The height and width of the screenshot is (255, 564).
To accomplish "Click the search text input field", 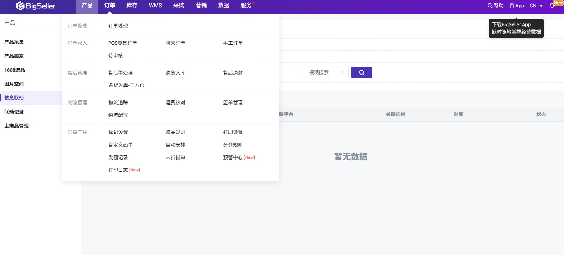I will tap(291, 72).
